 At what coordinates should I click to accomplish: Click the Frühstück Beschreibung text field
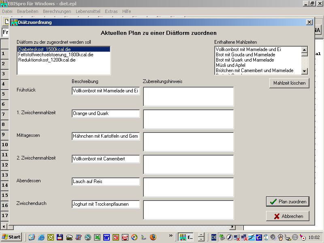tap(106, 91)
